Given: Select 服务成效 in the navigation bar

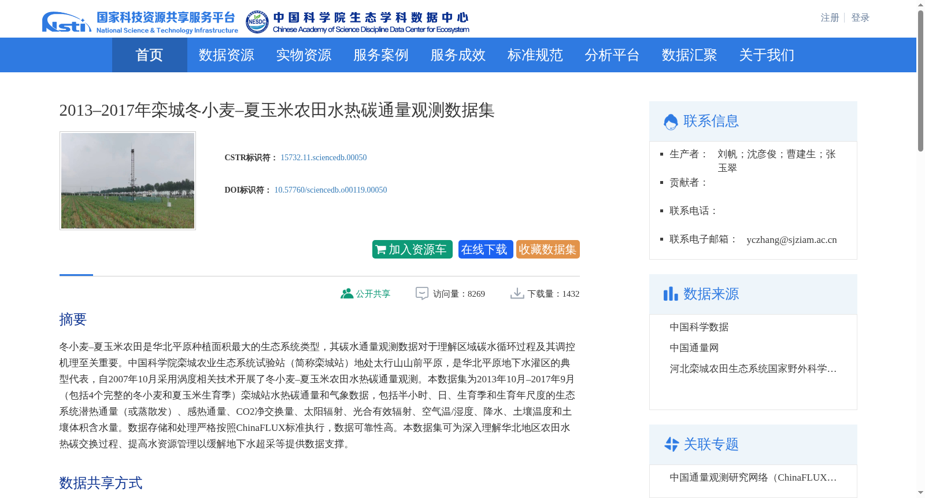Looking at the screenshot, I should (458, 55).
